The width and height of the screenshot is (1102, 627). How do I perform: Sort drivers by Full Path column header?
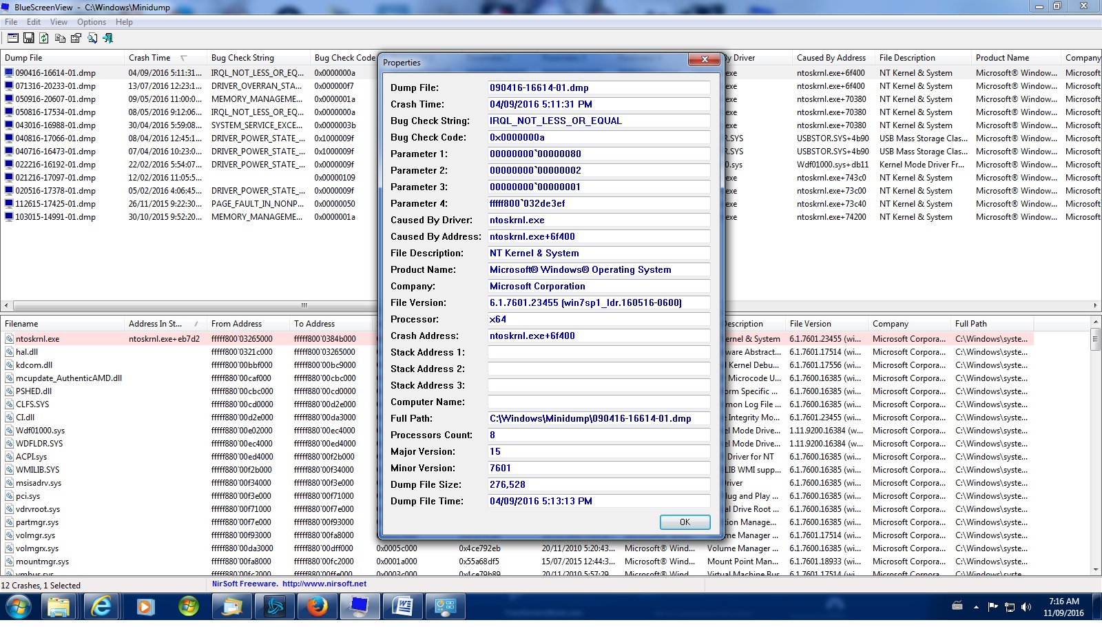click(992, 324)
